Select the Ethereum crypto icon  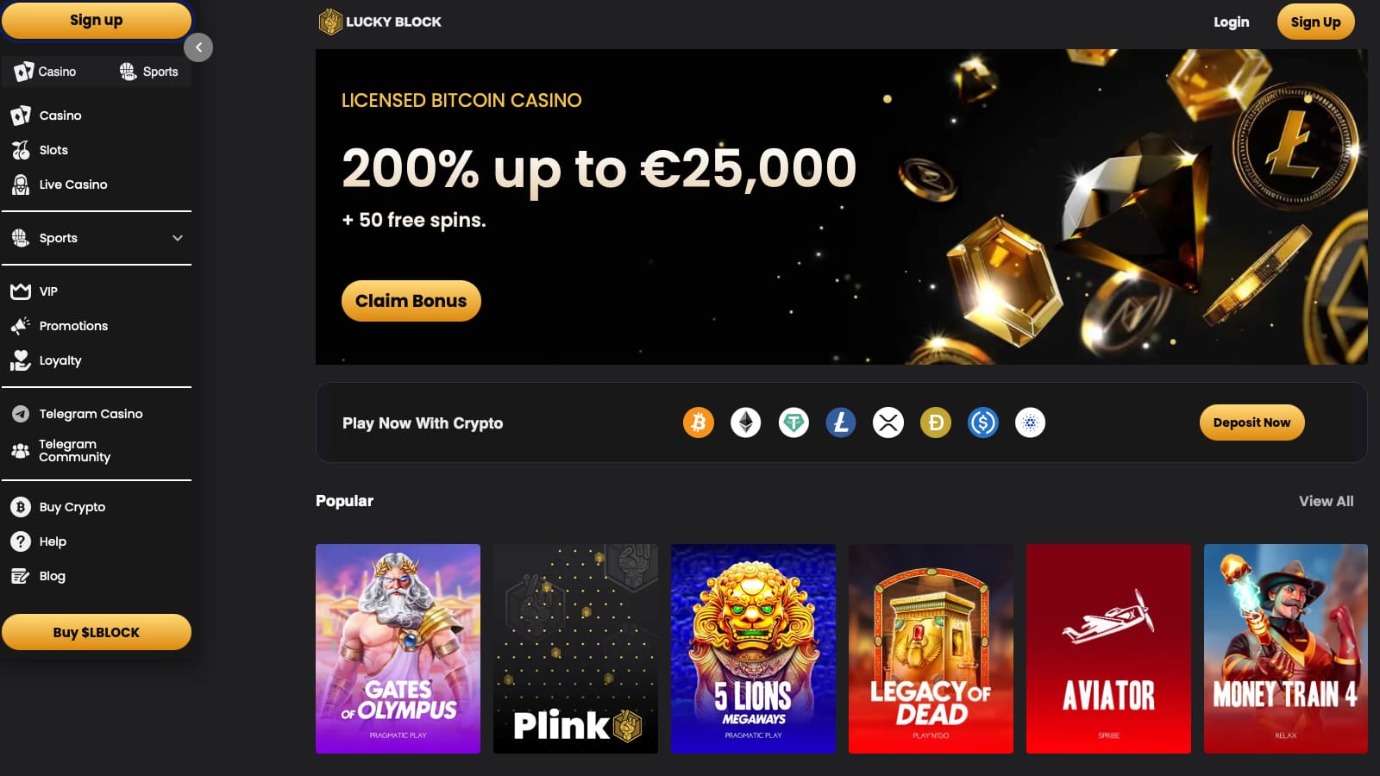coord(746,422)
